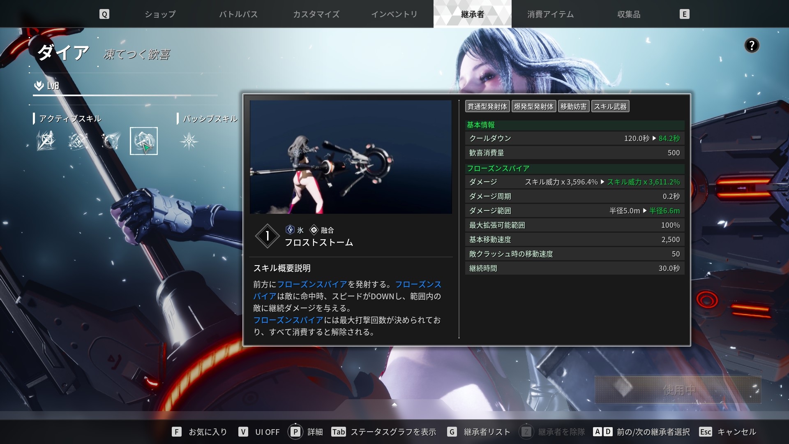Select the first active skill icon
Screen dimensions: 789x444
[x=46, y=141]
